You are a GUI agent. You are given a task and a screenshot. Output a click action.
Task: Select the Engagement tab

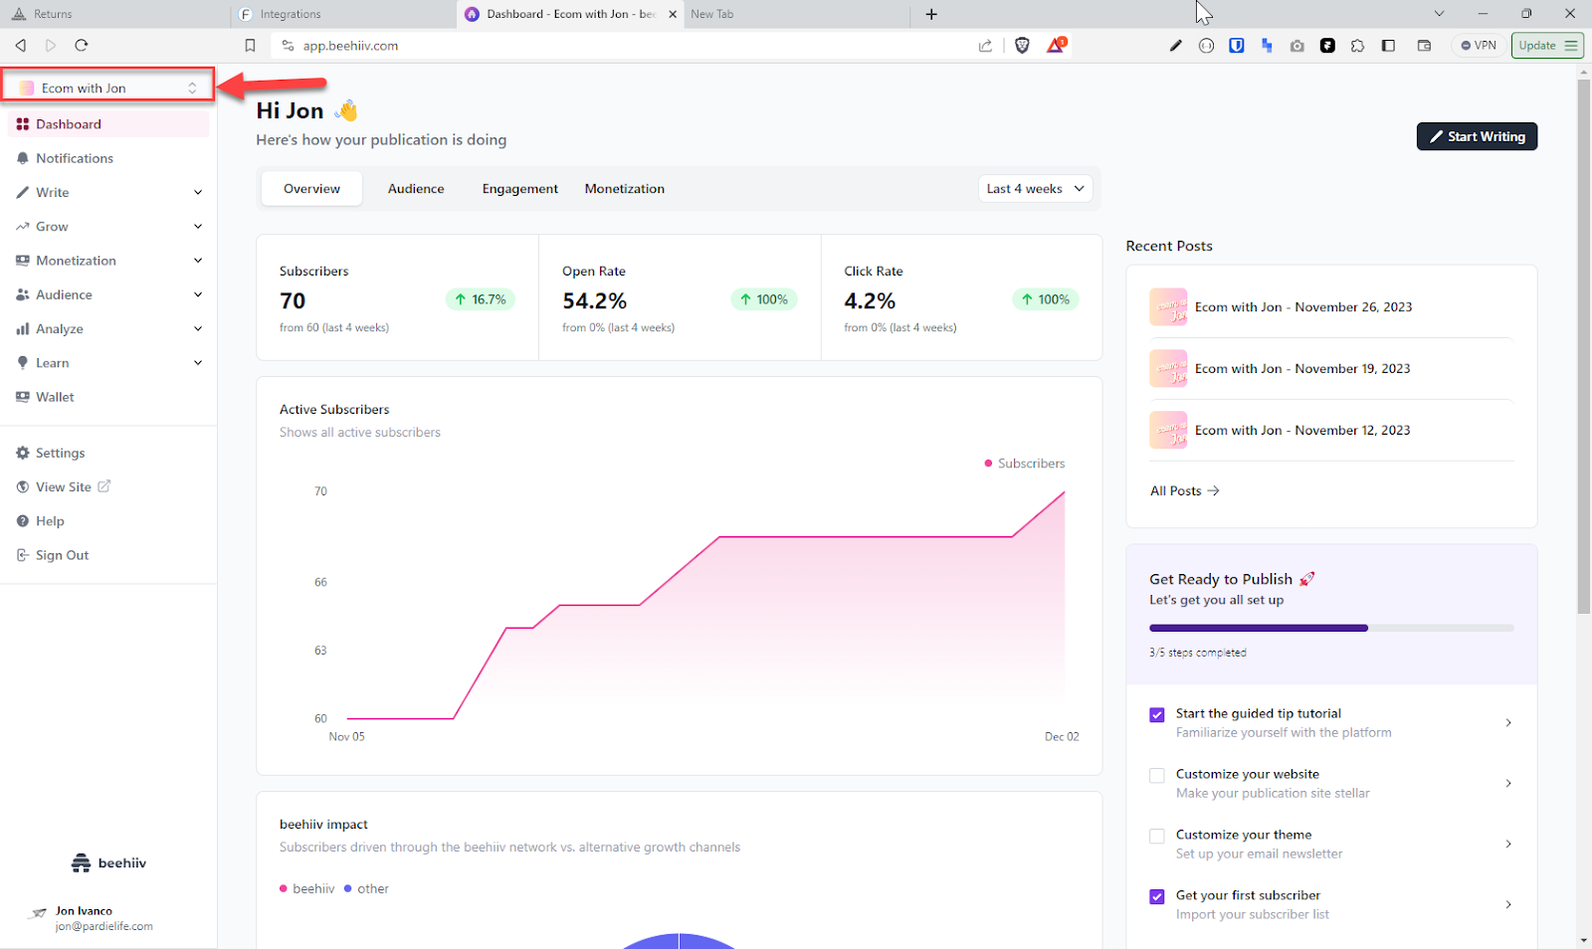519,189
